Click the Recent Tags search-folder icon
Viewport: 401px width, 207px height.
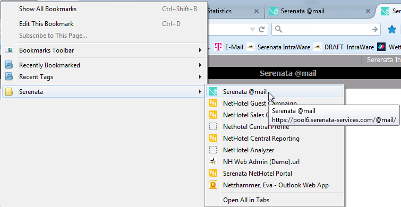click(9, 76)
